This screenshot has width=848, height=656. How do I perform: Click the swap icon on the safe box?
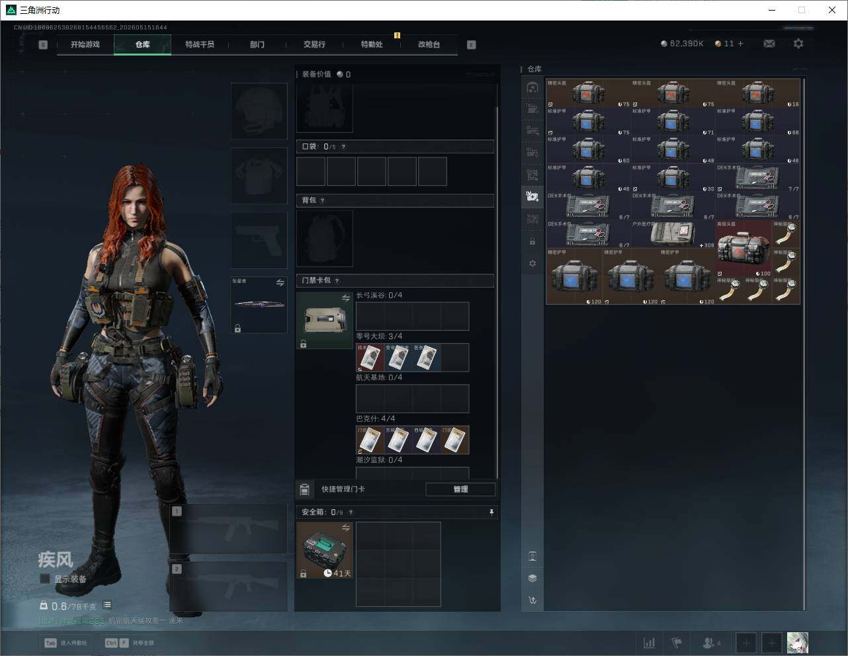click(x=345, y=528)
